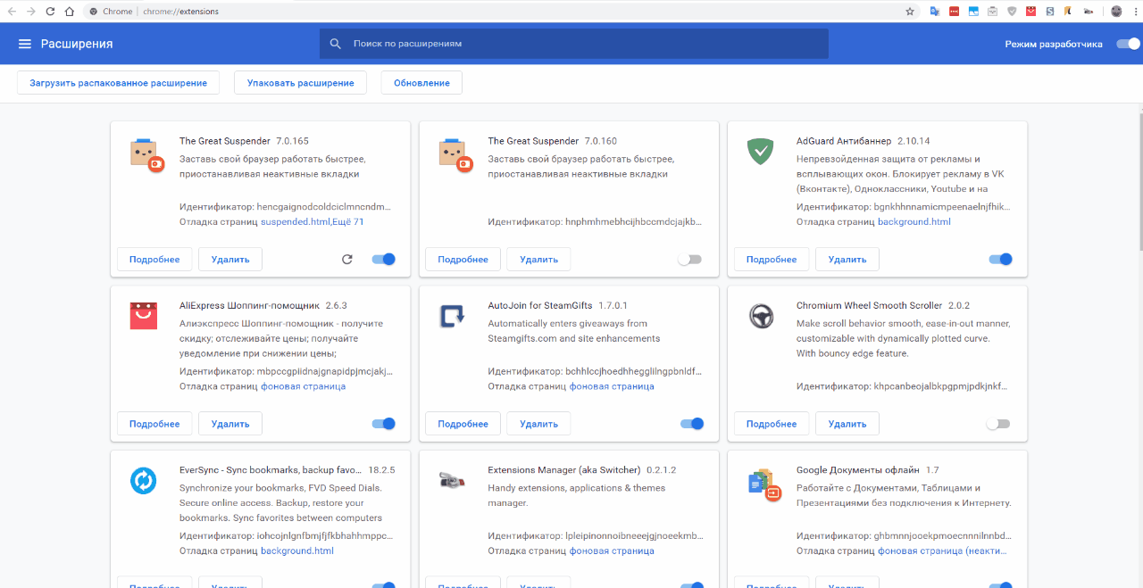Click Загрузить распакованное расширение button
Screen dimensions: 1143x588
pyautogui.click(x=119, y=83)
